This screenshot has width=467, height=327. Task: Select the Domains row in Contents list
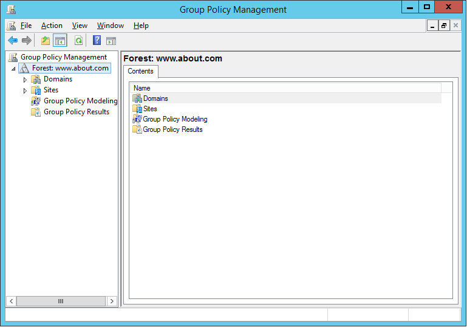(x=286, y=98)
